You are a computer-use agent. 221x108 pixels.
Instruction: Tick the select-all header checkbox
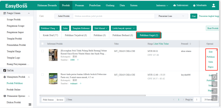[42, 44]
